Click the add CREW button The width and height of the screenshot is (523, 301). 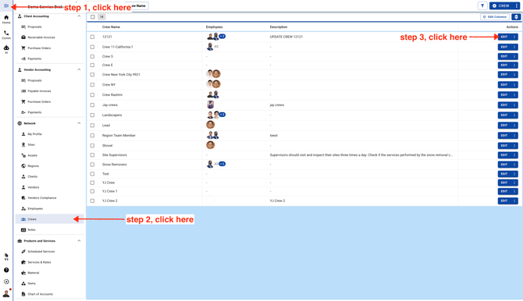coord(501,5)
